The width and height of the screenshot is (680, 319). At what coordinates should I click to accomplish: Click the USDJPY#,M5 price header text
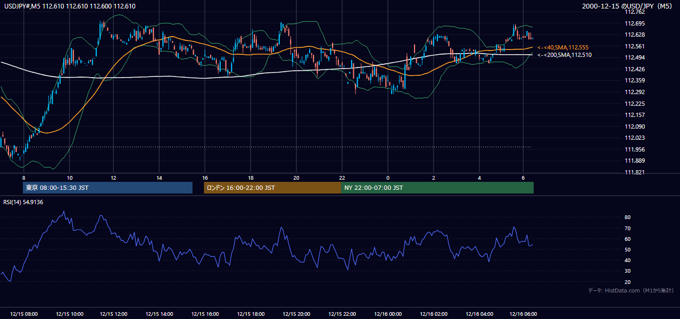click(x=70, y=6)
